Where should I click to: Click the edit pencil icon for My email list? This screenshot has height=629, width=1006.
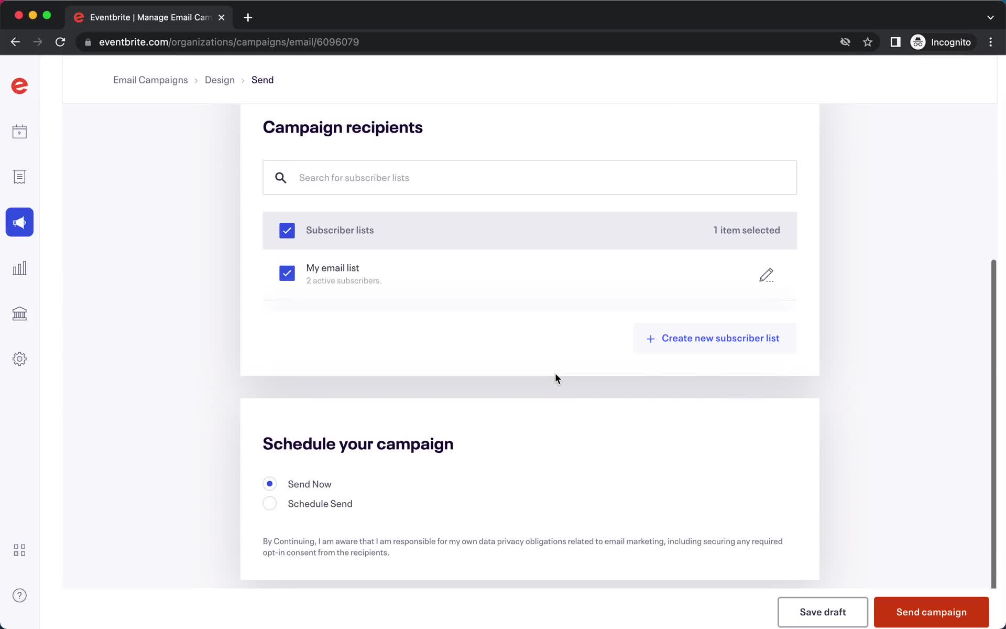coord(766,274)
